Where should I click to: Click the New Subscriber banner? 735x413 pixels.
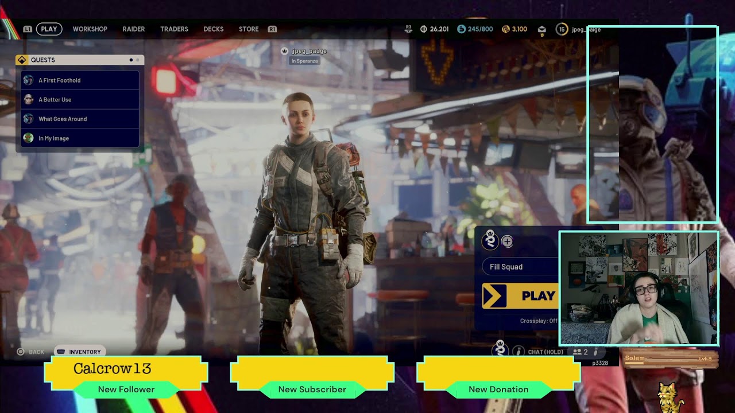pos(312,376)
